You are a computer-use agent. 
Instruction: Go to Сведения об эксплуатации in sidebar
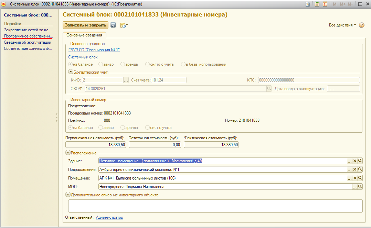pos(28,42)
